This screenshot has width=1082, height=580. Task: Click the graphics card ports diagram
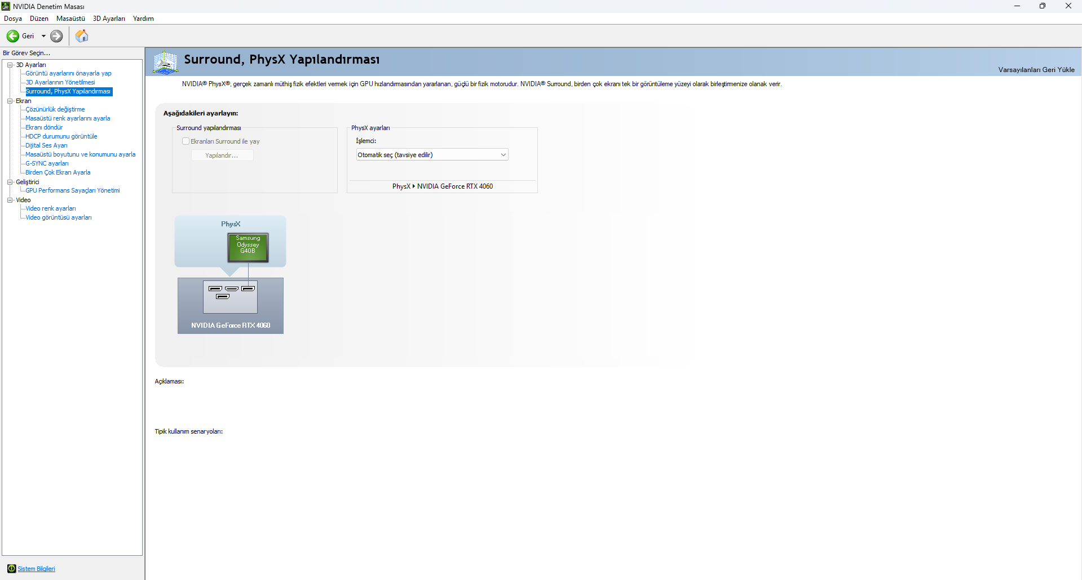(231, 297)
